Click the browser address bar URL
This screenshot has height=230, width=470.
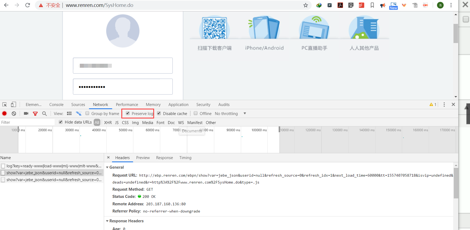click(x=100, y=5)
